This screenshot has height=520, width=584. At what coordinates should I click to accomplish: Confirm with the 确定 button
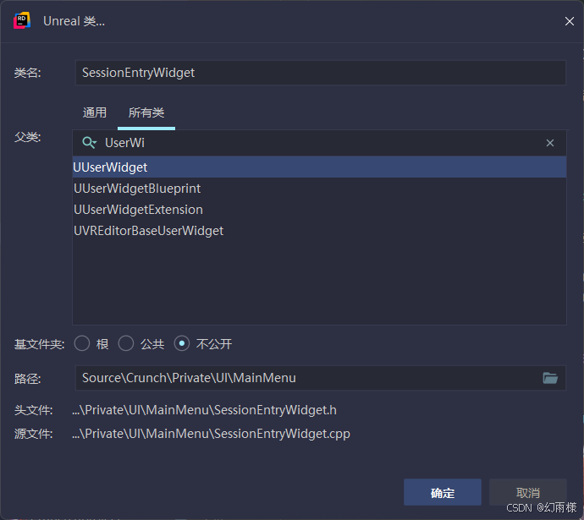(x=443, y=492)
